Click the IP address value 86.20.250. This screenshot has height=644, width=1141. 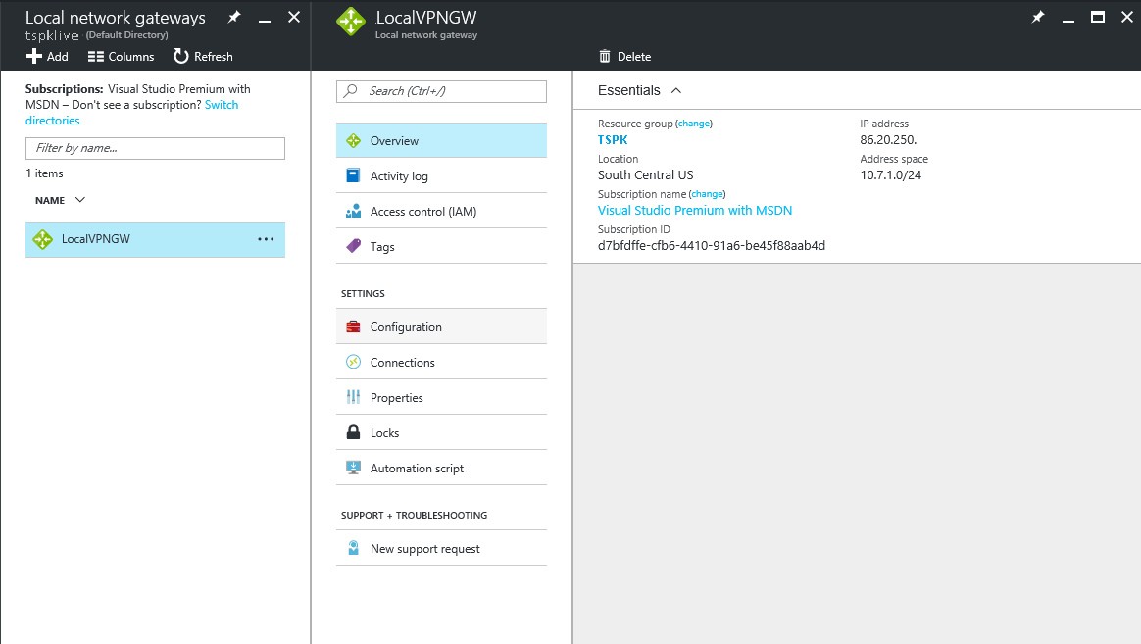coord(888,140)
